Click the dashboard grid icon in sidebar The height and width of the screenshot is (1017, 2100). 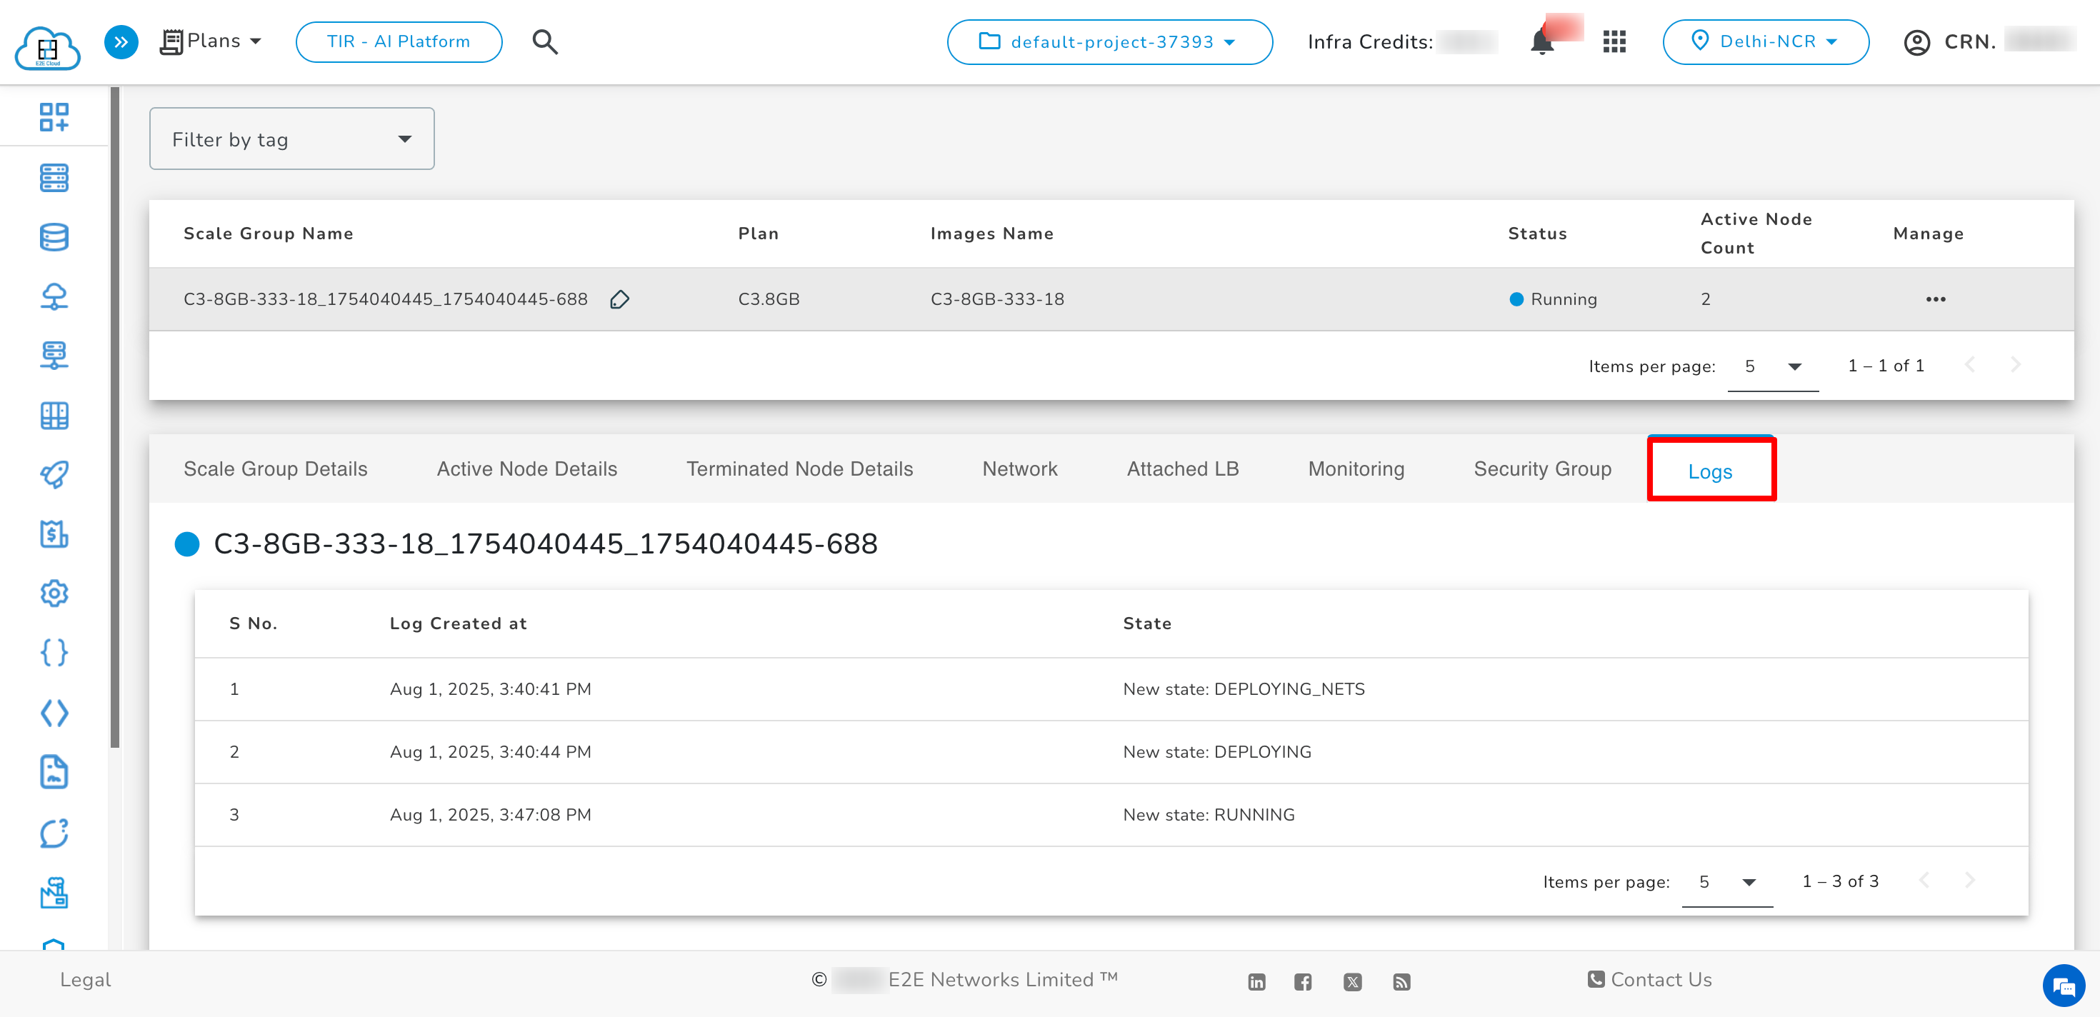(x=54, y=117)
